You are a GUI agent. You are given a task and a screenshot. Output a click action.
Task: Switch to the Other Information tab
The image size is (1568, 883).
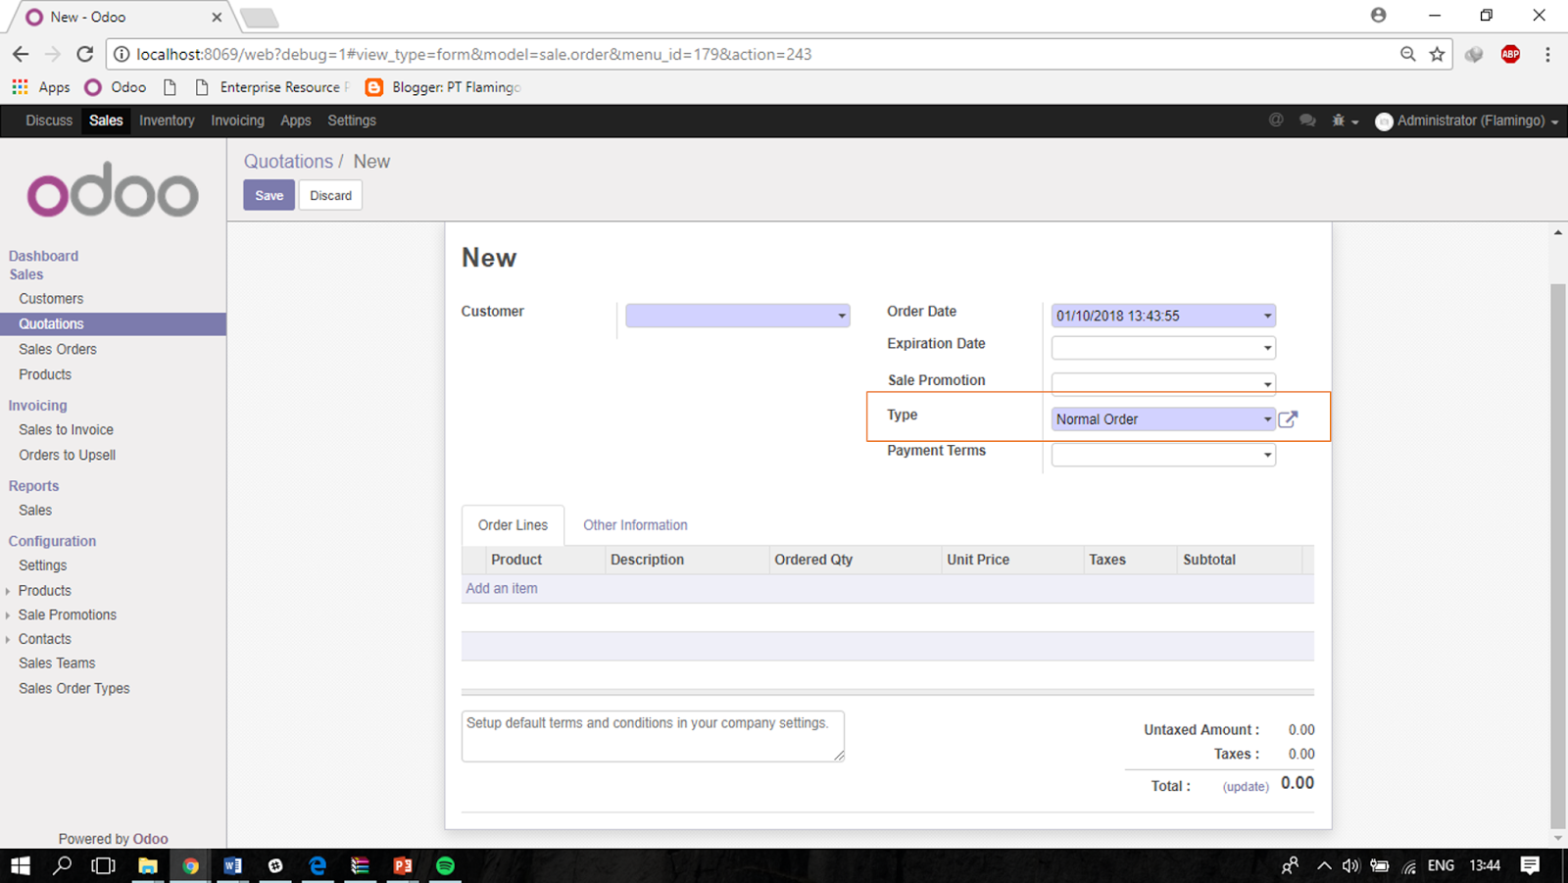635,525
